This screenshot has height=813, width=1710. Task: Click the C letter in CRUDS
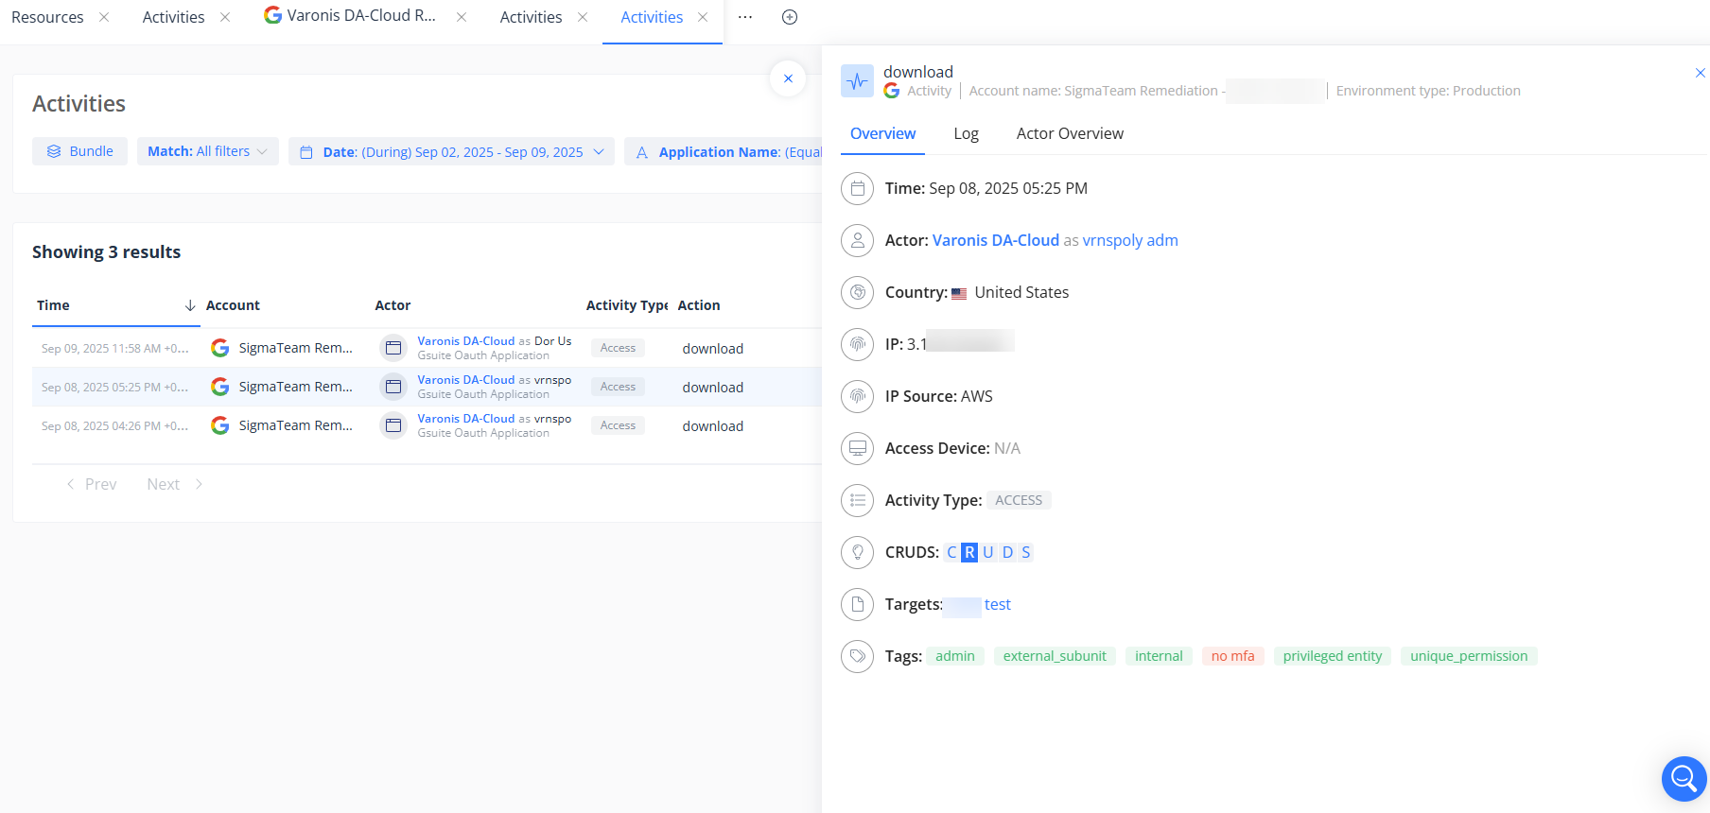tap(951, 552)
